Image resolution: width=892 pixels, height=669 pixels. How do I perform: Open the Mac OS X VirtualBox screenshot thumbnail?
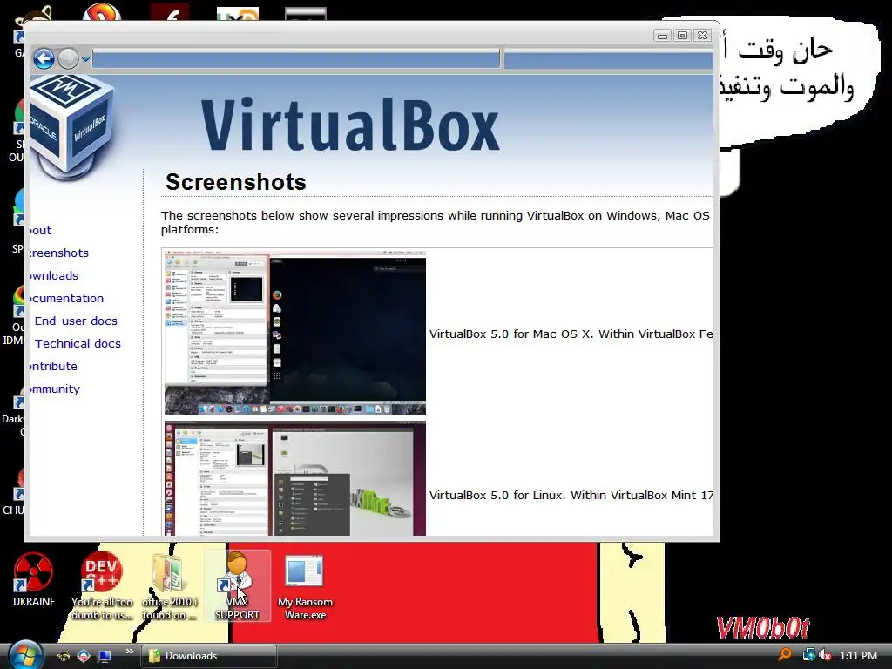tap(295, 334)
